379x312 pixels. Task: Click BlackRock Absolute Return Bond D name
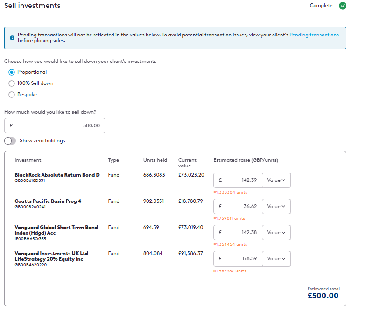click(x=57, y=175)
